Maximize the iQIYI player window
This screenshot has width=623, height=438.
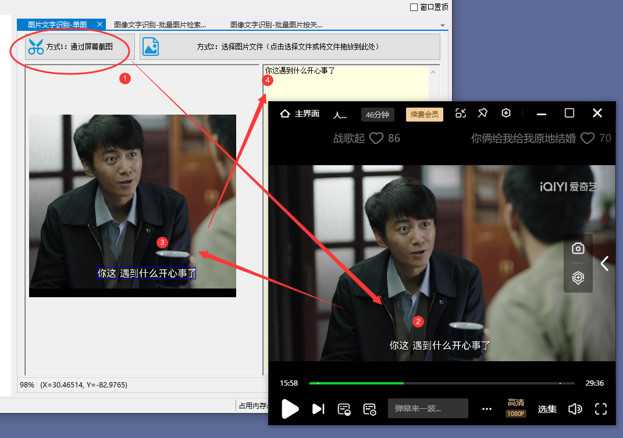569,113
